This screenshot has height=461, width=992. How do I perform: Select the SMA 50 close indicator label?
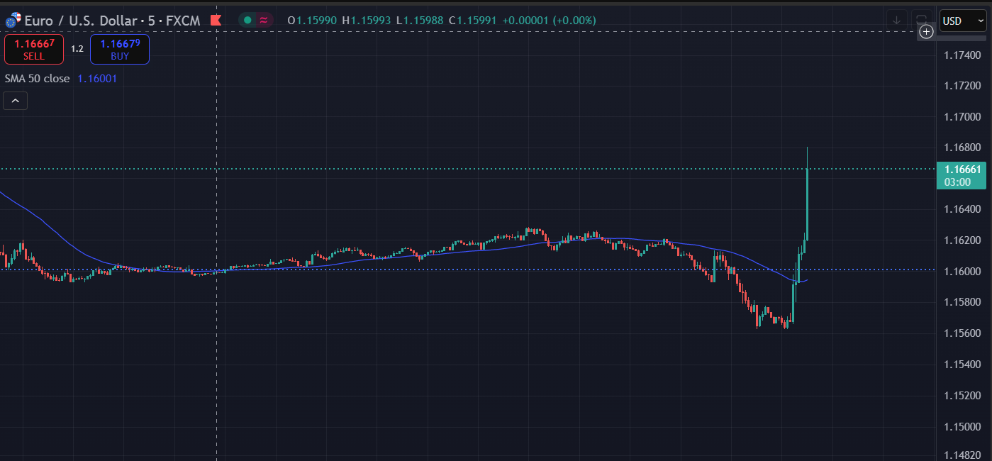tap(38, 79)
